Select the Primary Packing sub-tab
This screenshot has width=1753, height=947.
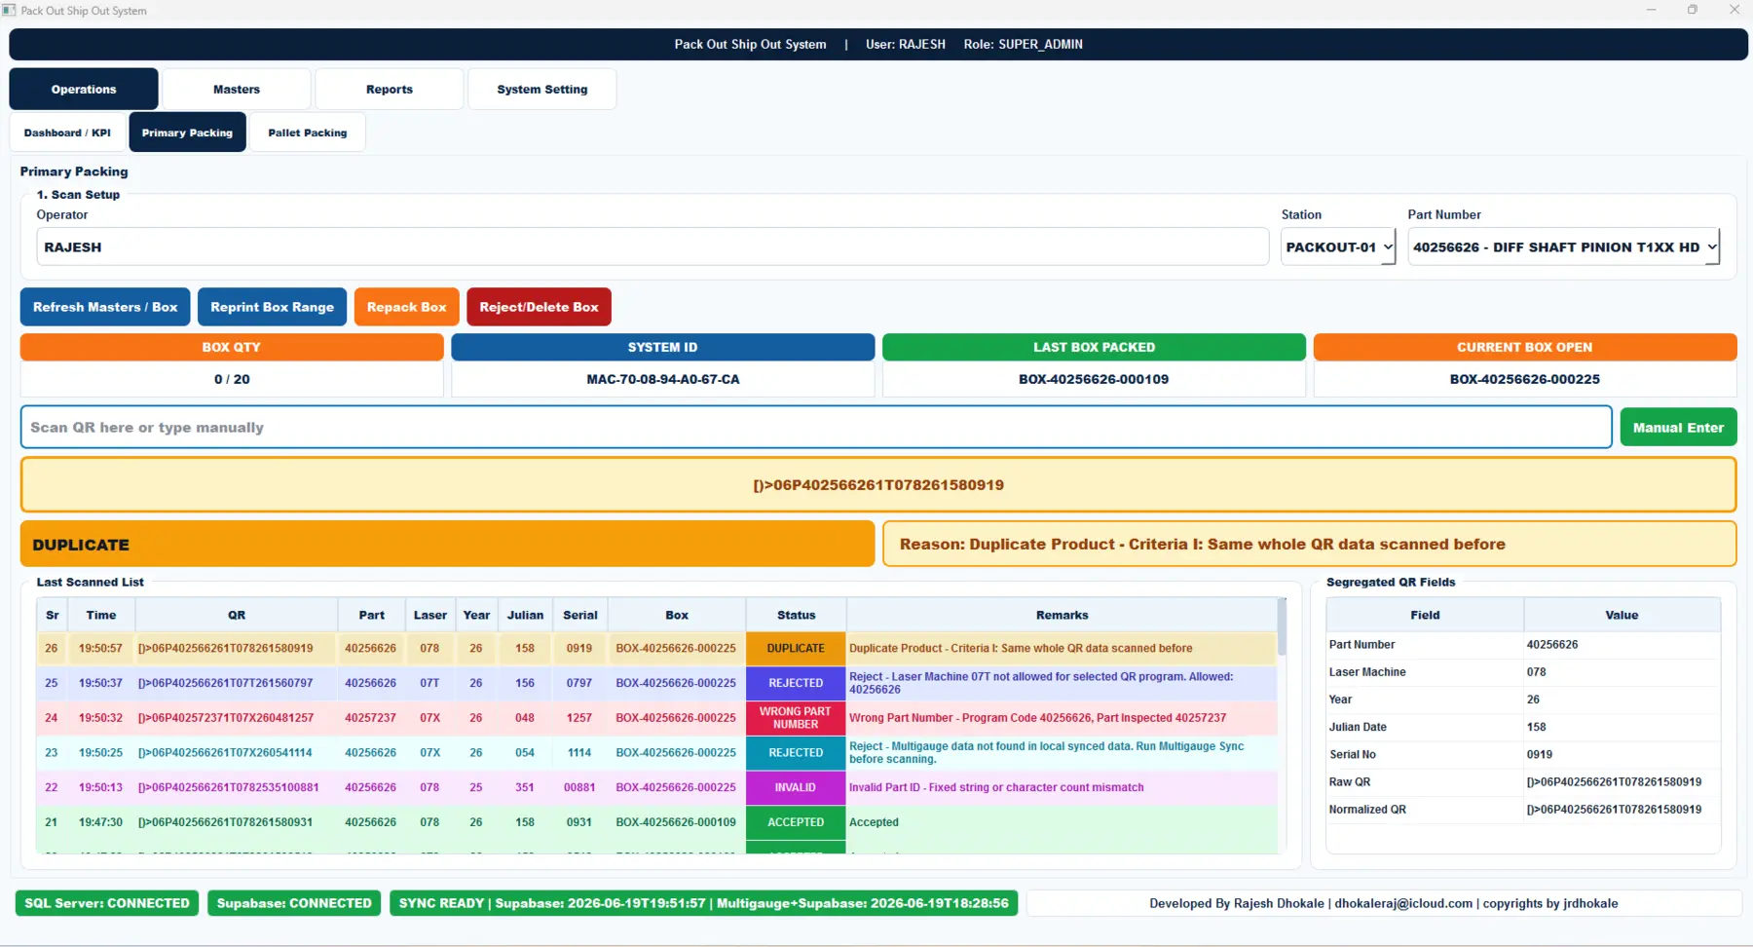tap(187, 133)
